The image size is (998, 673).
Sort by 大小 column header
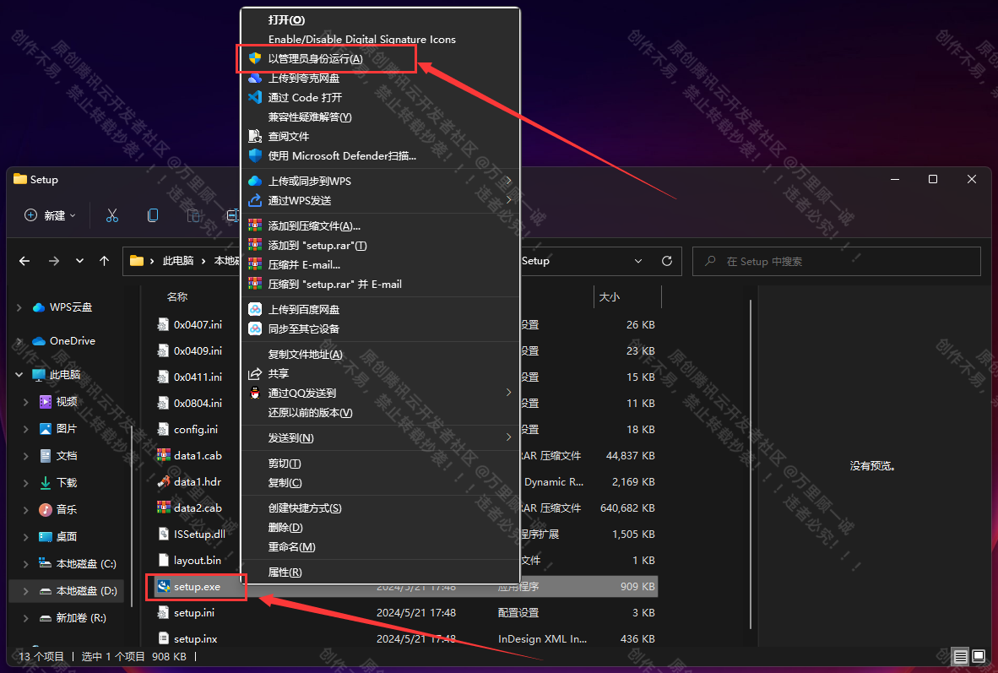point(609,297)
